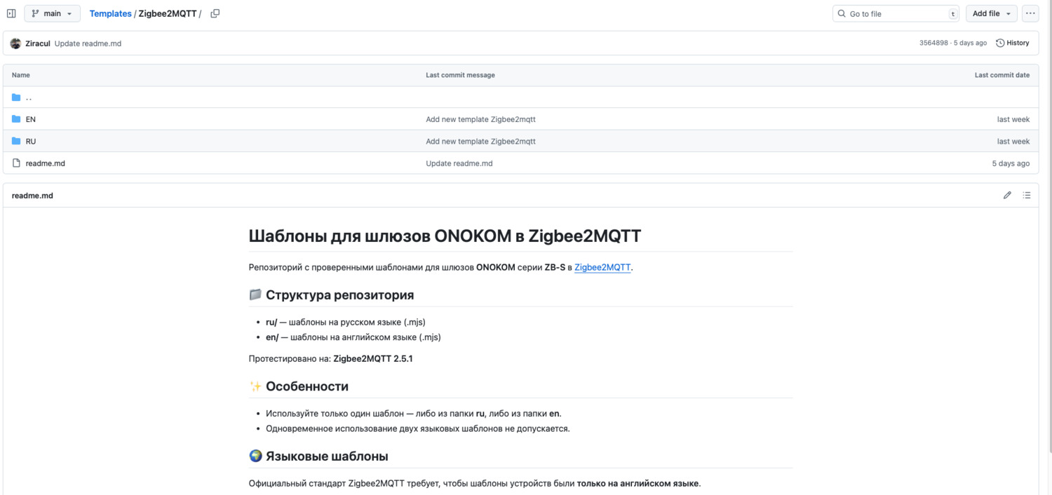Click Ziracul's avatar image
This screenshot has height=495, width=1052.
[x=15, y=43]
